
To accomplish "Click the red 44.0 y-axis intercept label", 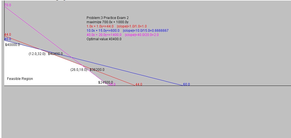I will point(8,35).
